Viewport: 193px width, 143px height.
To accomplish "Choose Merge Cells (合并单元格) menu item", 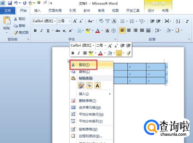I will coord(91,108).
